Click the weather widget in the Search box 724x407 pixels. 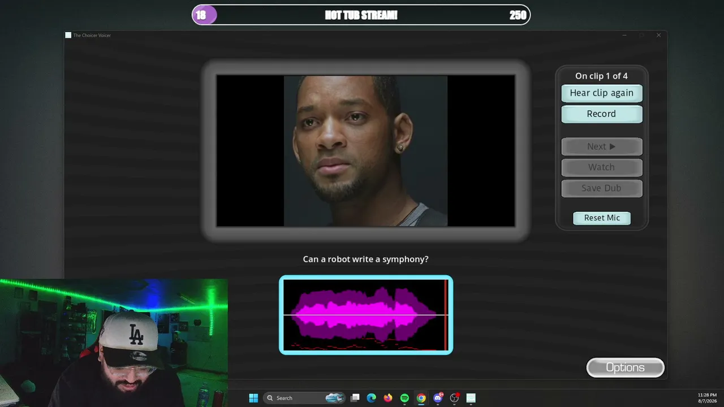tap(335, 398)
